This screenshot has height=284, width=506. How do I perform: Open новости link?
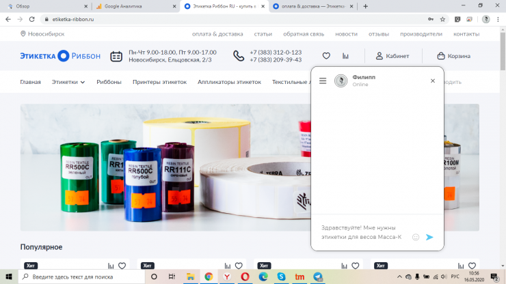click(x=346, y=34)
